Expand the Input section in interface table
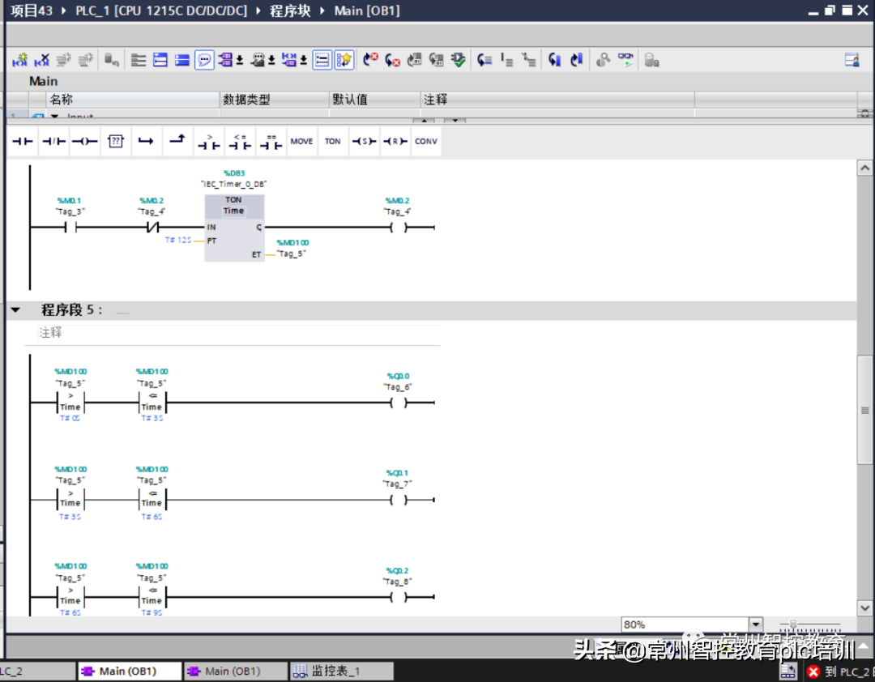 pyautogui.click(x=55, y=117)
